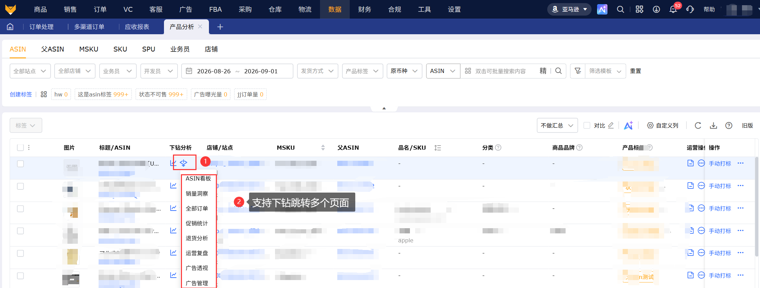The width and height of the screenshot is (760, 288).
Task: Expand the 全部站点 dropdown
Action: tap(30, 71)
